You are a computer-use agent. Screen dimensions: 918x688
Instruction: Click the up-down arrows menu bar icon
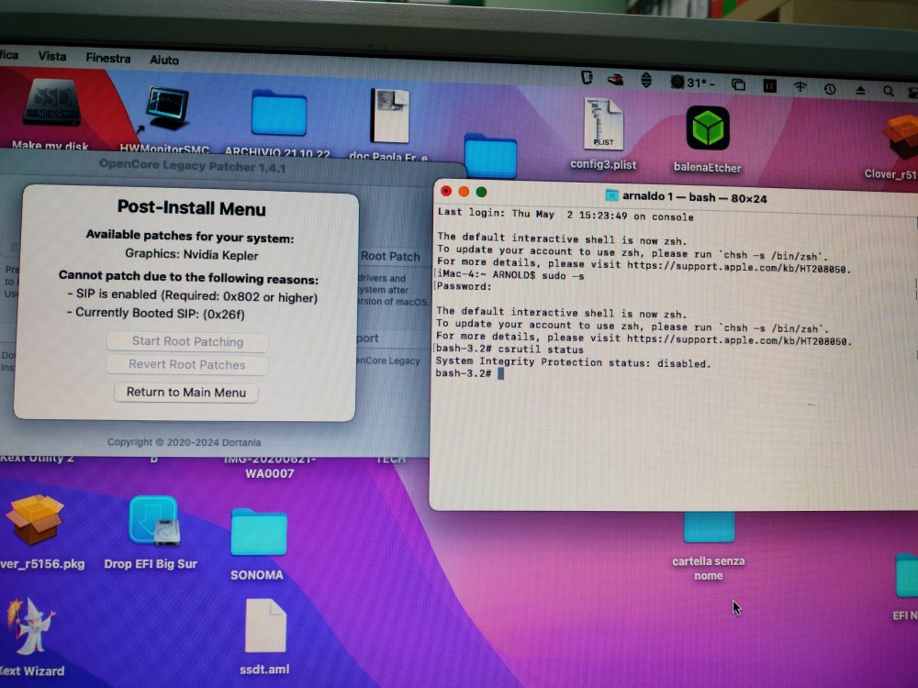tap(646, 80)
